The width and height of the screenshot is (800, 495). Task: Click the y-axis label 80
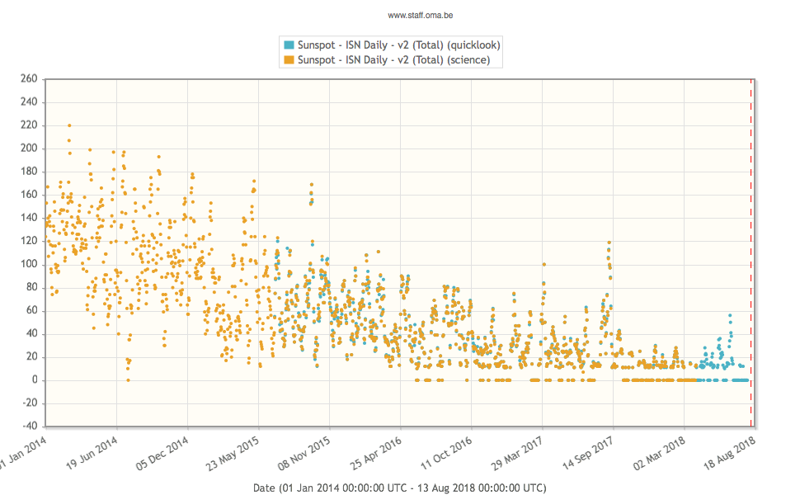click(31, 287)
